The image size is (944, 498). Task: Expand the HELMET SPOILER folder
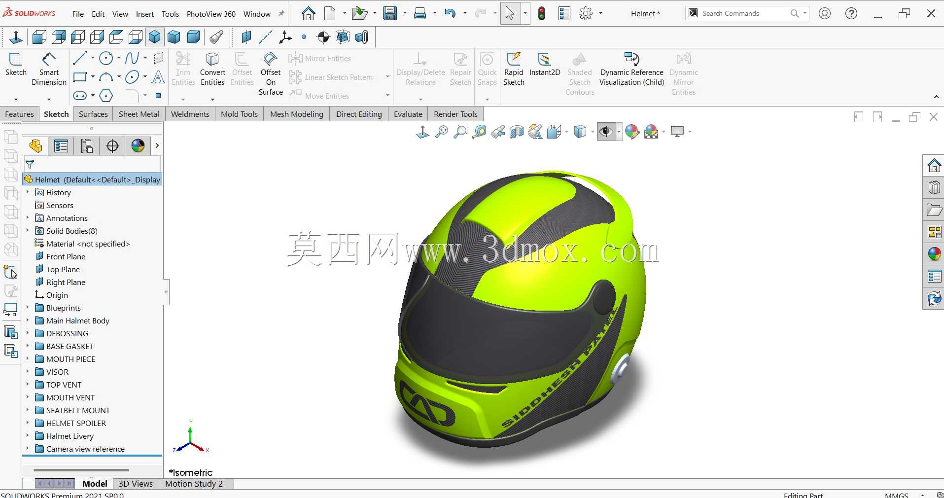(x=28, y=423)
